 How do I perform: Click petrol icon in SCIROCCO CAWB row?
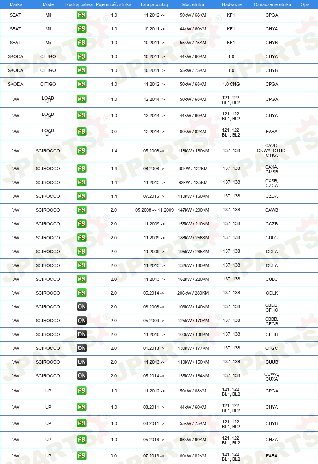point(81,210)
